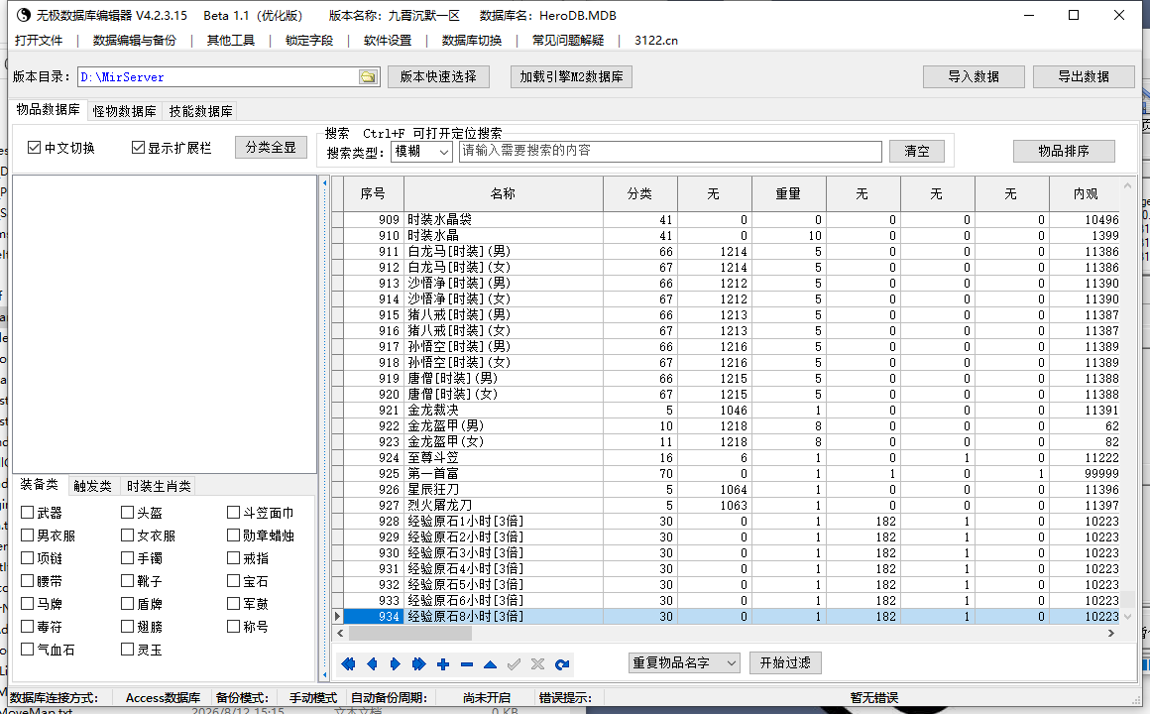Click vertical scrollbar down arrow of table

[1128, 617]
